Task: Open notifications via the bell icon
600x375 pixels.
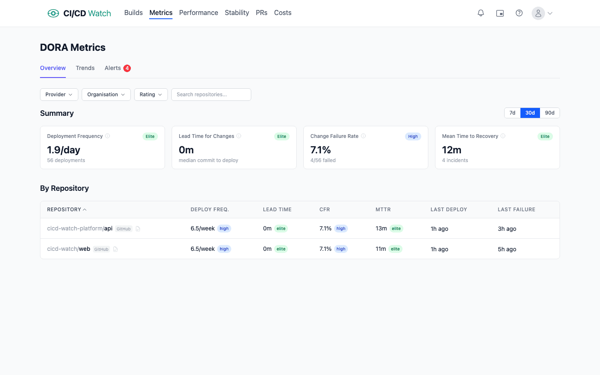Action: tap(481, 13)
